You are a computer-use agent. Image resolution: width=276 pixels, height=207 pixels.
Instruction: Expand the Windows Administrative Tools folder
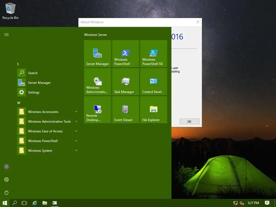48,121
